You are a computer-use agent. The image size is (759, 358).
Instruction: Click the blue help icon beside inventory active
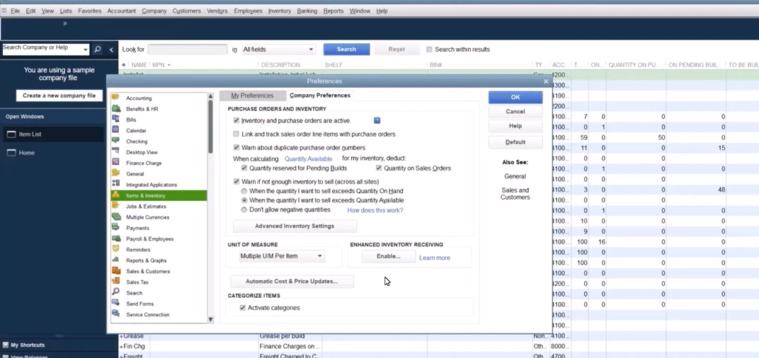(x=377, y=121)
